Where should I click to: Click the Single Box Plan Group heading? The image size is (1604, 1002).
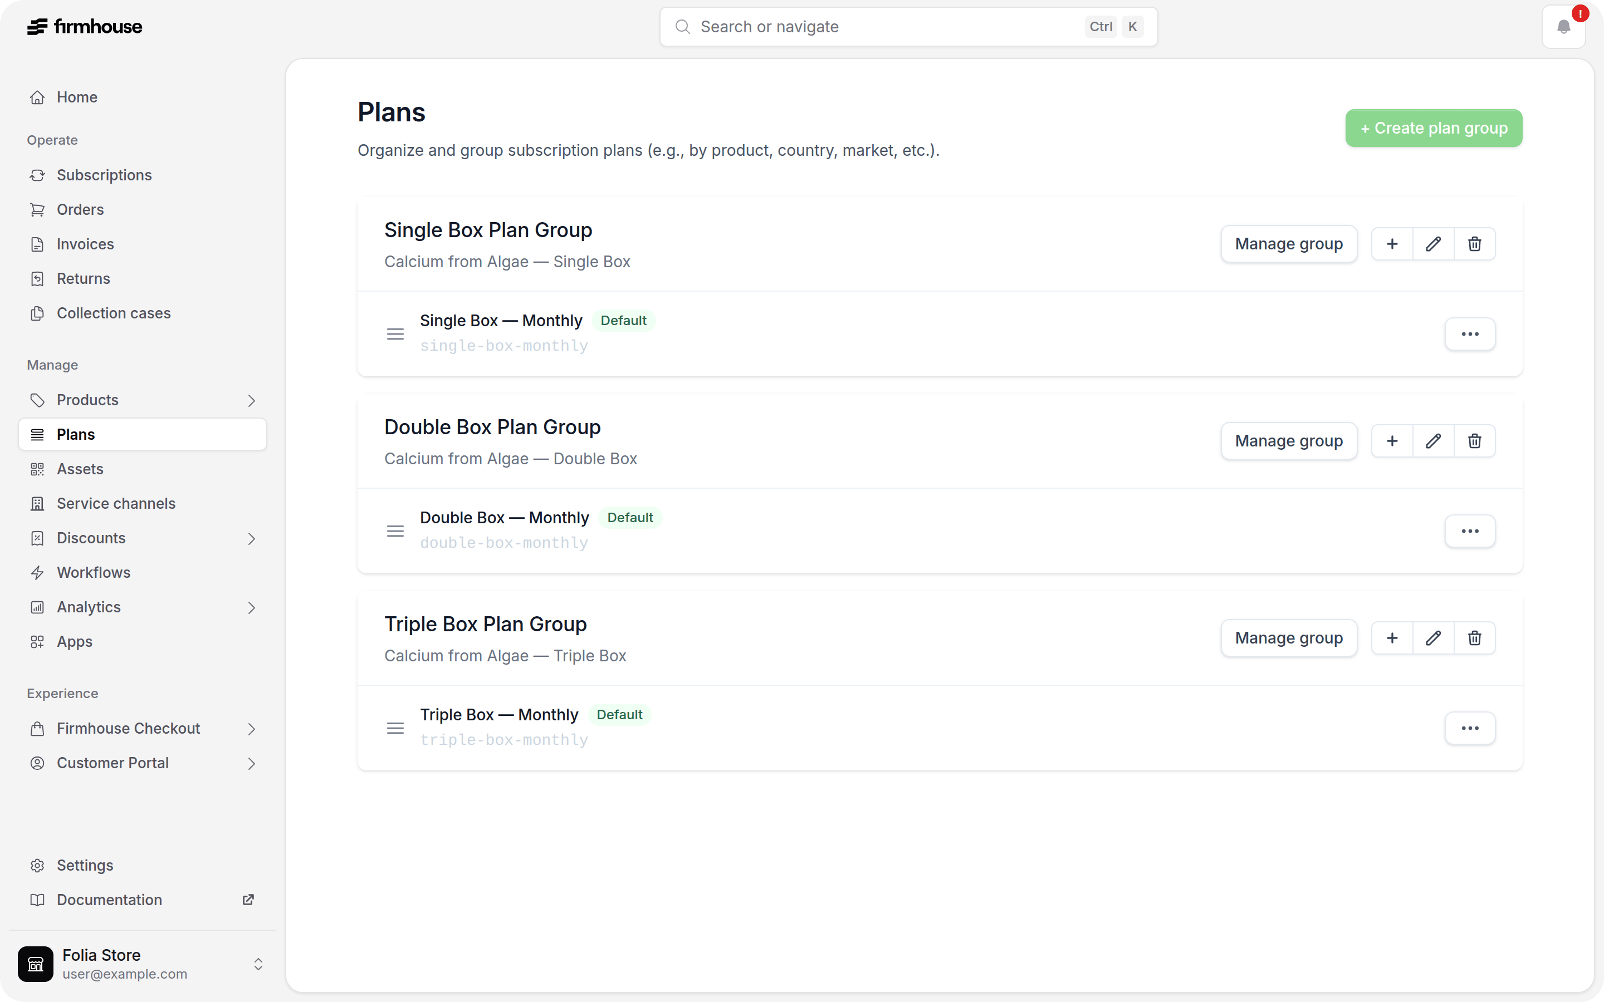488,230
